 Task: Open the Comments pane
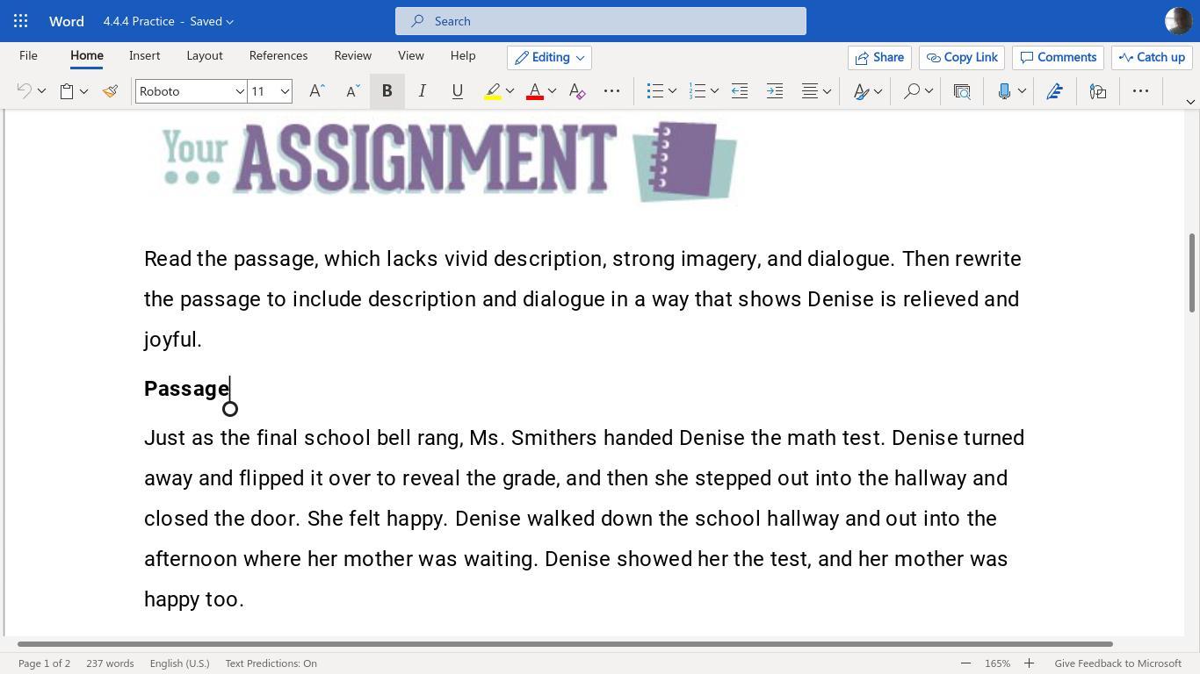coord(1058,57)
